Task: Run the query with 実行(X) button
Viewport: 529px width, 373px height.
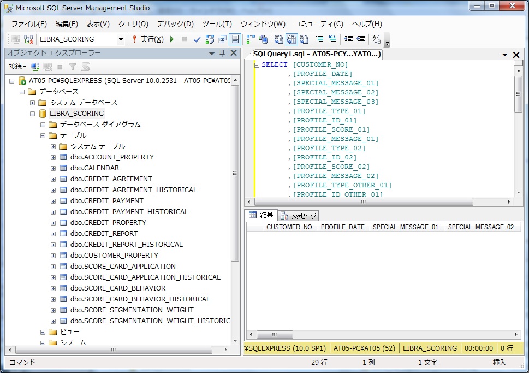Action: point(148,39)
